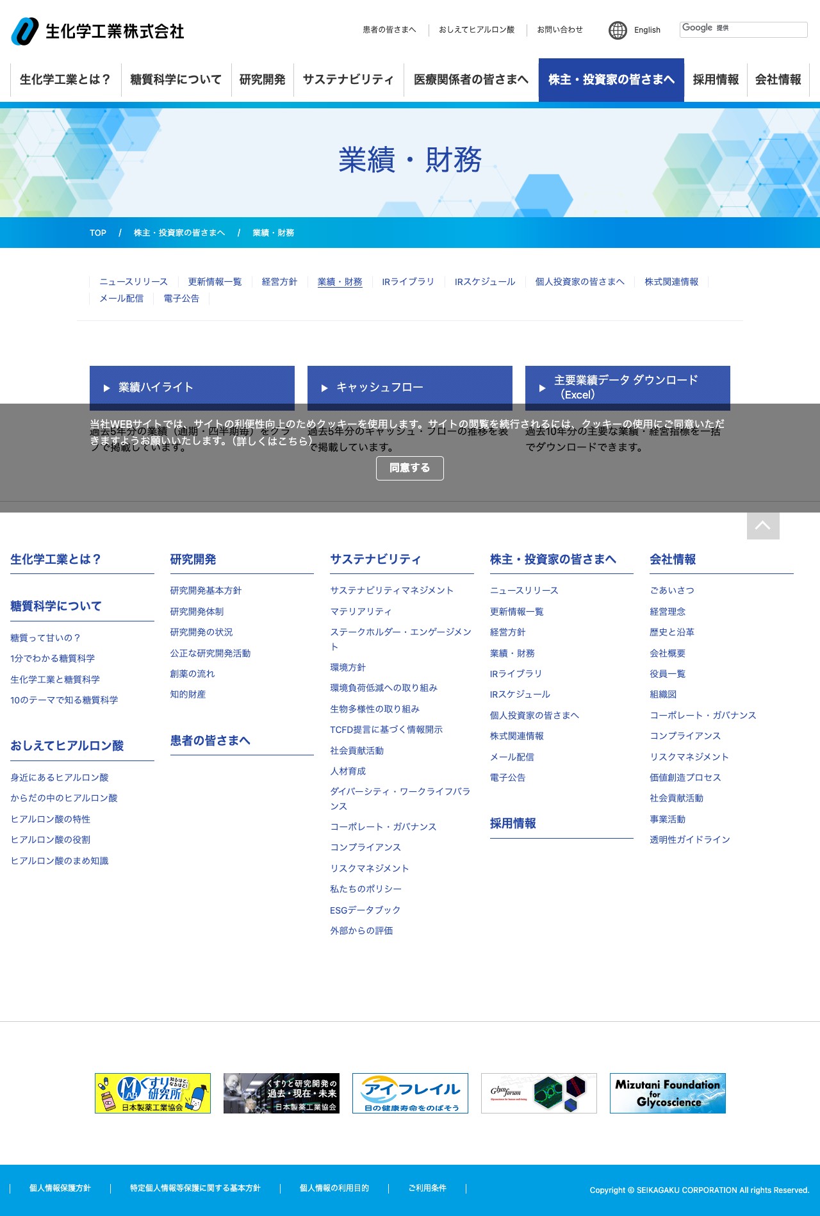Select 経営方針 sub-navigation tab

[279, 282]
